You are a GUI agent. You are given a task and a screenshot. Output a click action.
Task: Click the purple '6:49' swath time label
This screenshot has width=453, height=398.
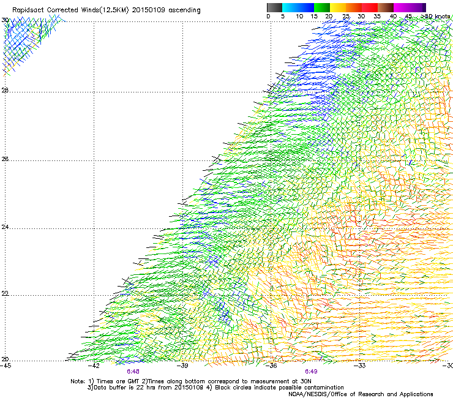click(311, 372)
